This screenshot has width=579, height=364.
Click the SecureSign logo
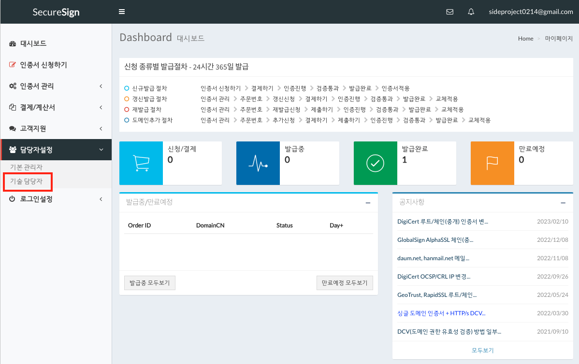[x=56, y=12]
